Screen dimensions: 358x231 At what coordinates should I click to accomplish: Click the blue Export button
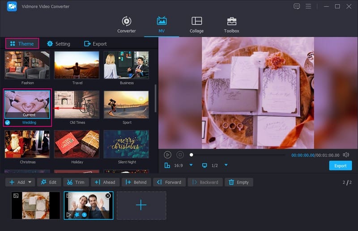[340, 166]
